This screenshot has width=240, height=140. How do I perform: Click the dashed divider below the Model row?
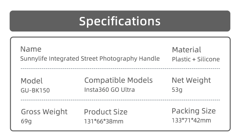[120, 100]
